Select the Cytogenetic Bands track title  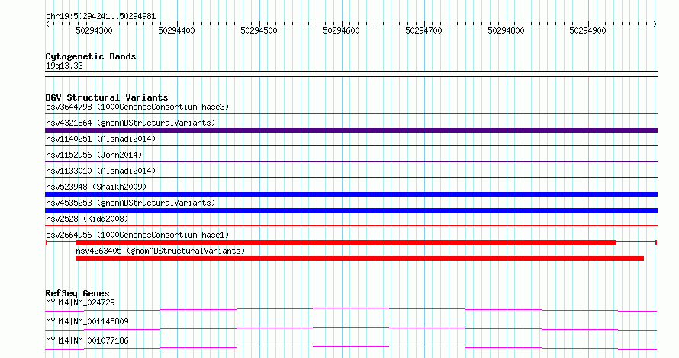coord(91,56)
